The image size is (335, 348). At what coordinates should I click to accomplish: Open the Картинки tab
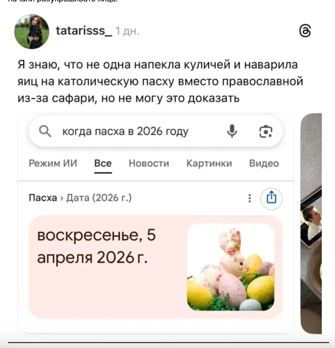tap(209, 163)
